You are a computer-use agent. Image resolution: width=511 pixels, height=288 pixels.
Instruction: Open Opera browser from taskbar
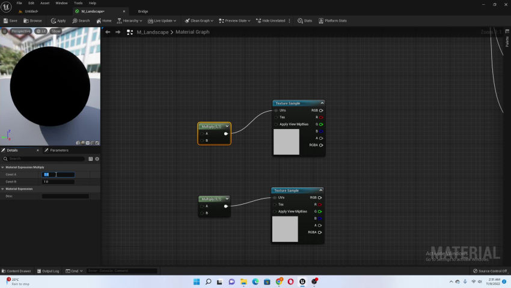click(290, 281)
